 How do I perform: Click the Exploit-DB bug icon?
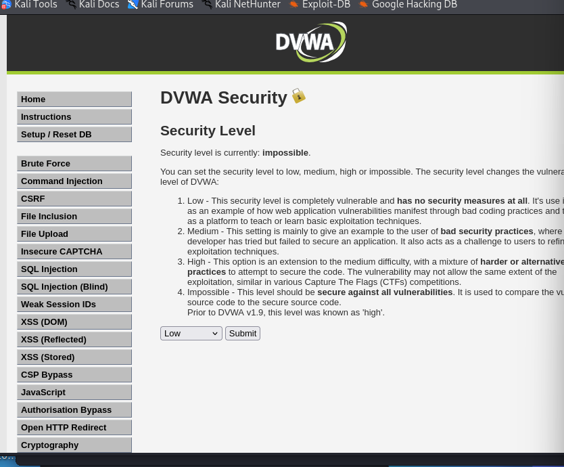(x=294, y=4)
